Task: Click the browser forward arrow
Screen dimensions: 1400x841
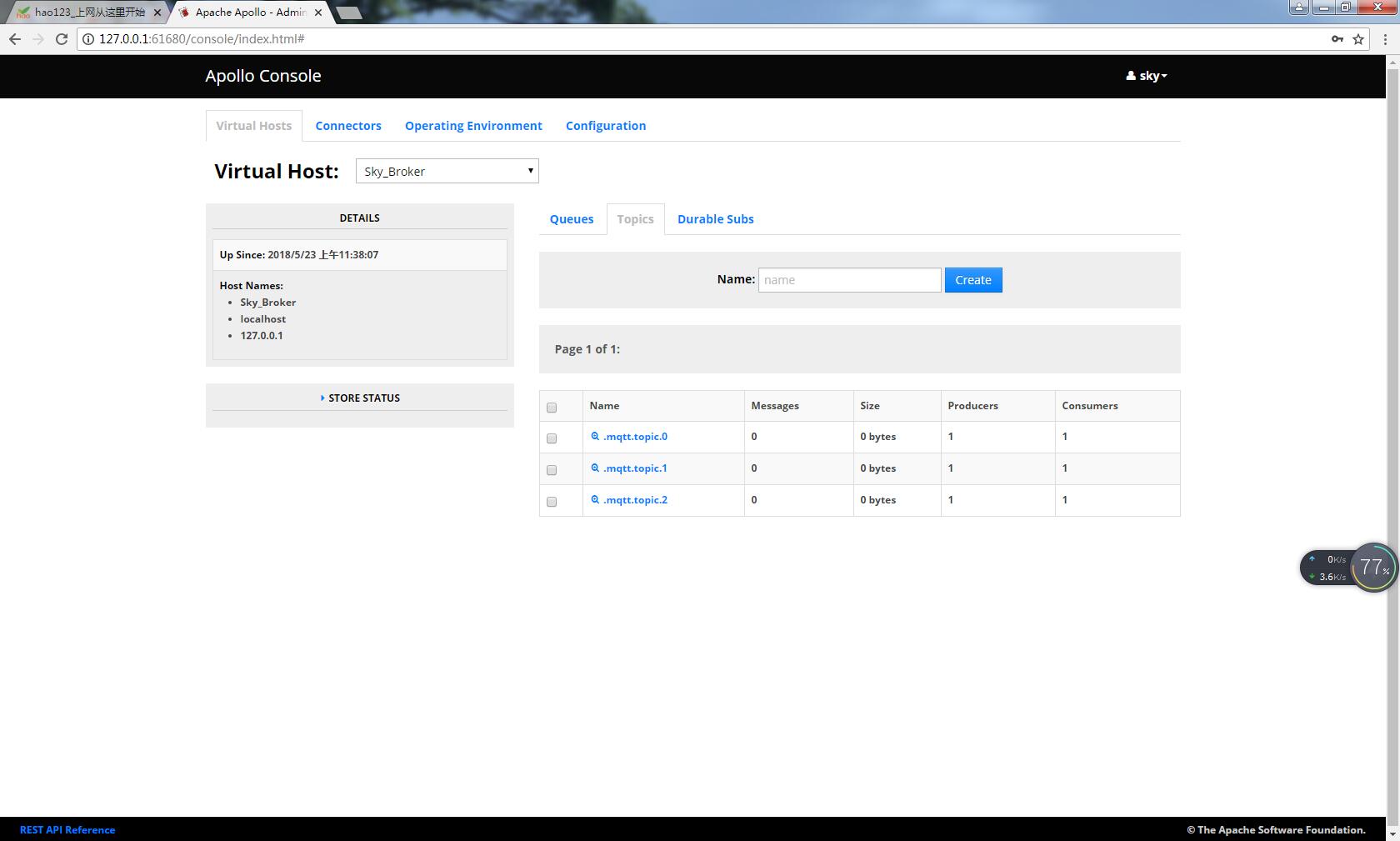Action: (x=37, y=39)
